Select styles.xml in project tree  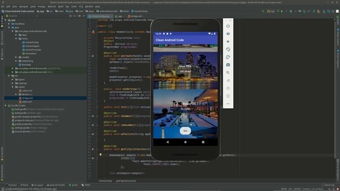25,102
